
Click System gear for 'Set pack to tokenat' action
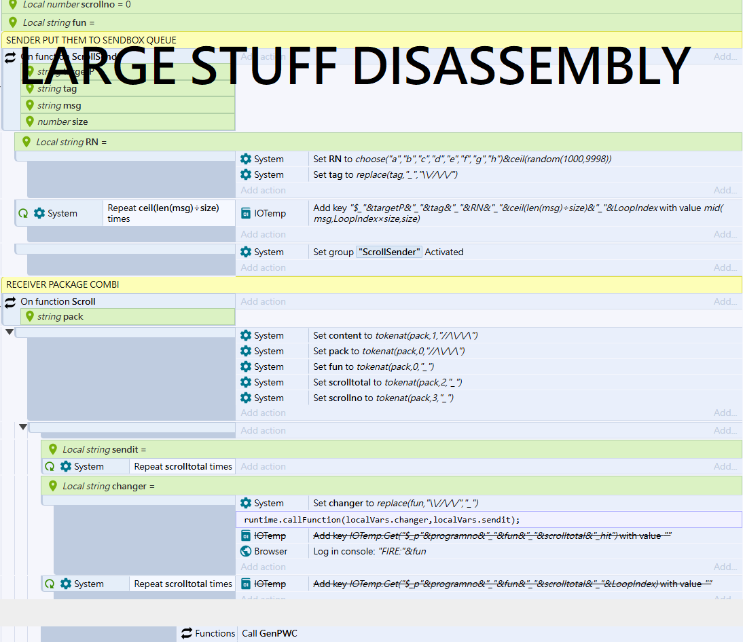click(x=245, y=351)
